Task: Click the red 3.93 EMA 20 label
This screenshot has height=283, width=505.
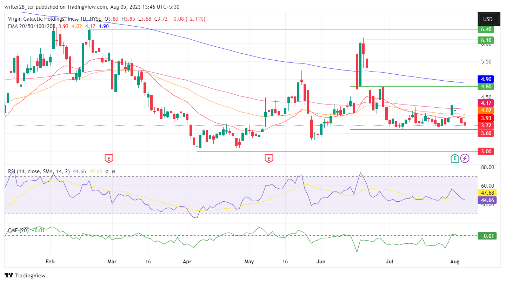Action: 486,118
